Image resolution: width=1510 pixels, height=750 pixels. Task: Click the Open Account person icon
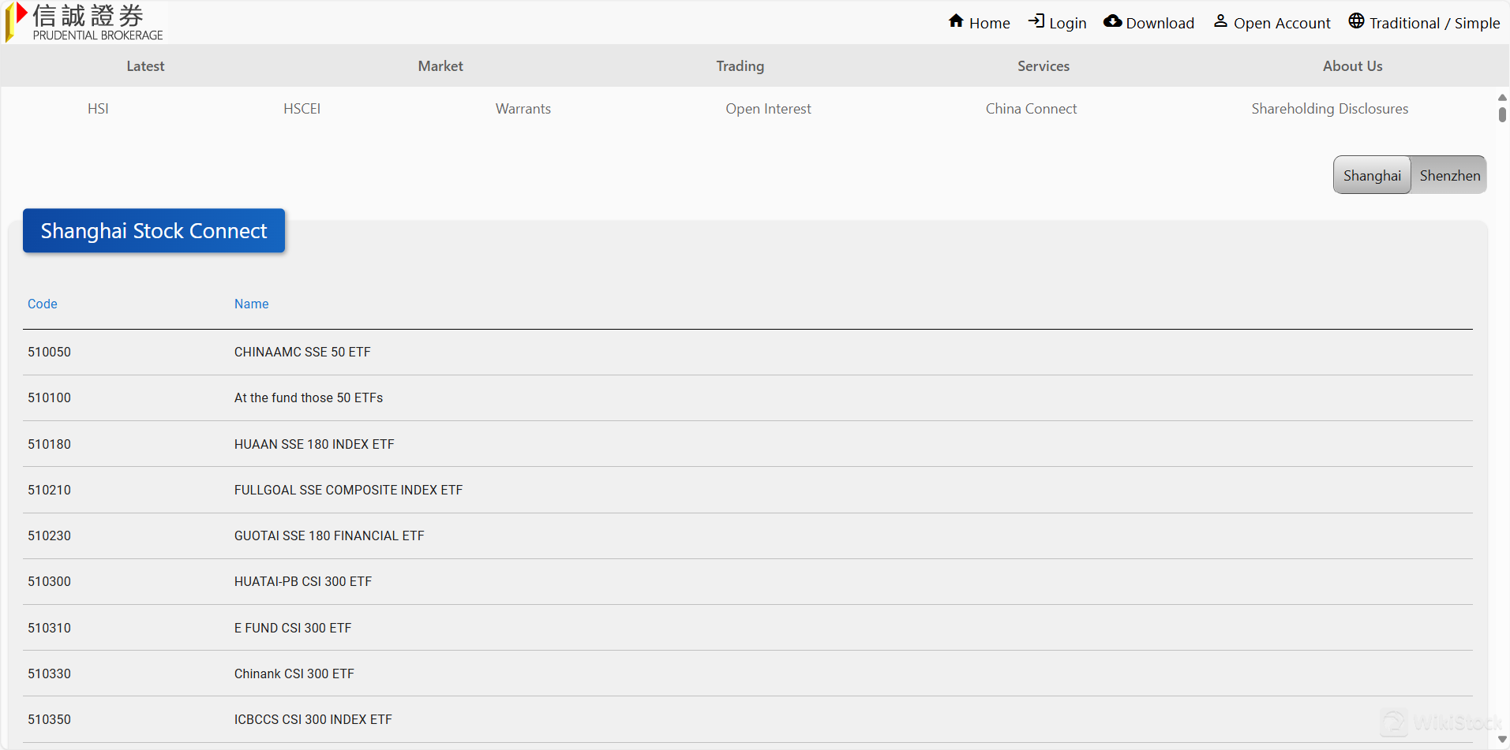tap(1220, 21)
